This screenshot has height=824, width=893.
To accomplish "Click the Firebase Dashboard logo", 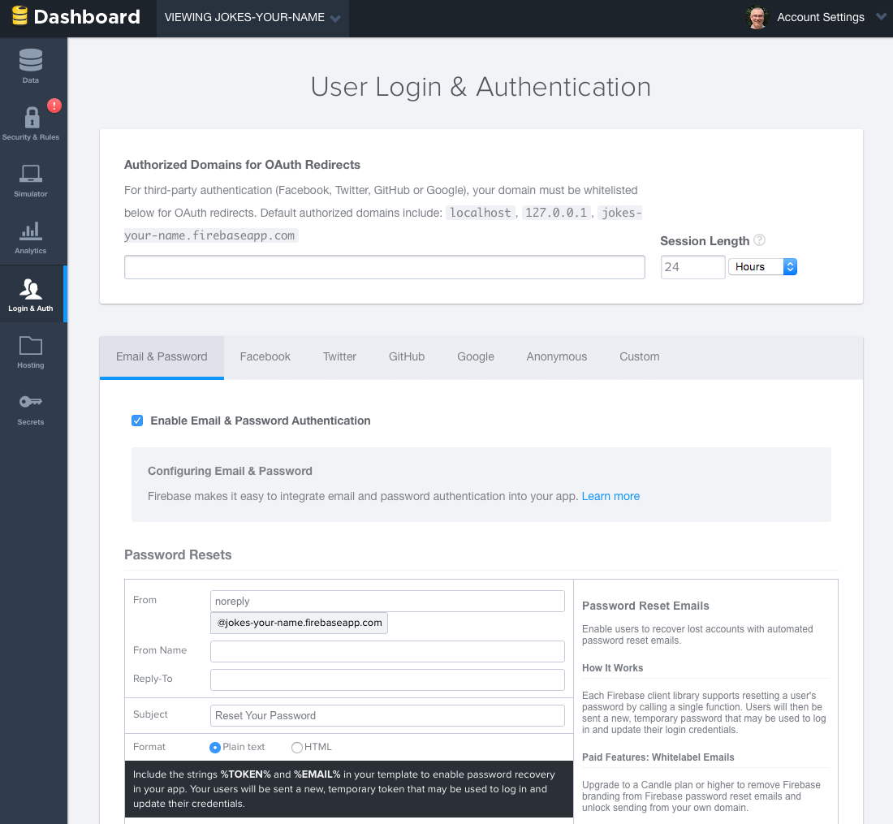I will (x=75, y=16).
